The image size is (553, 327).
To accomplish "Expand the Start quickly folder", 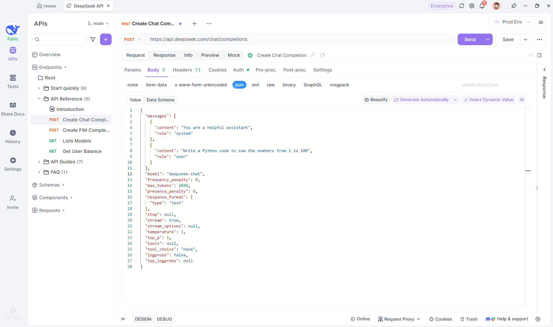I will coord(39,88).
